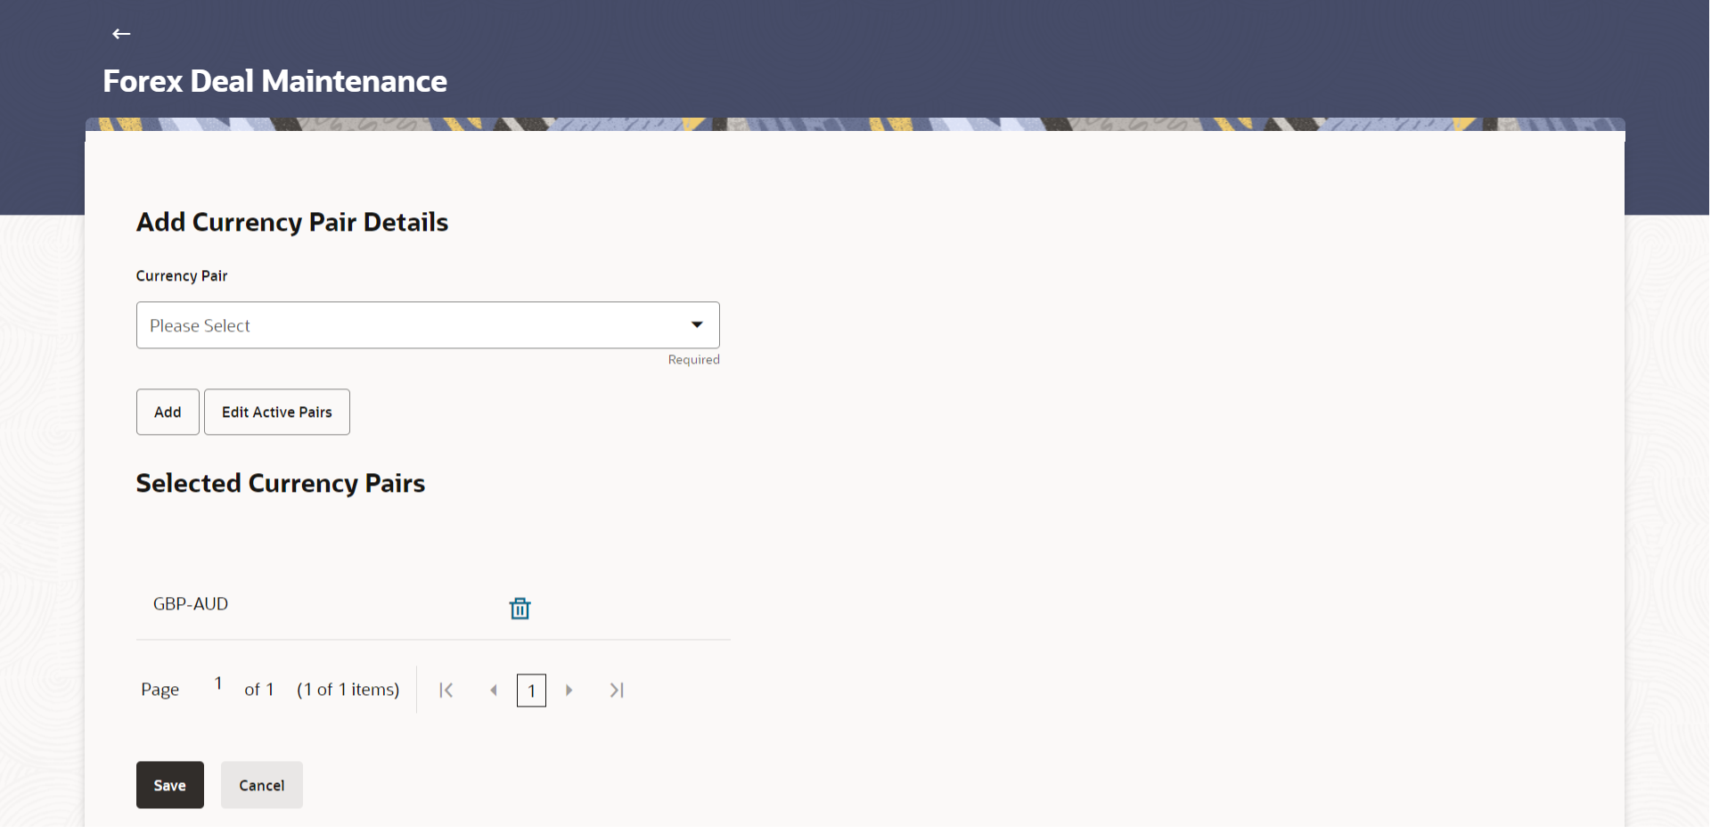Image resolution: width=1711 pixels, height=834 pixels.
Task: Click the Currency Pair field label
Action: point(182,276)
